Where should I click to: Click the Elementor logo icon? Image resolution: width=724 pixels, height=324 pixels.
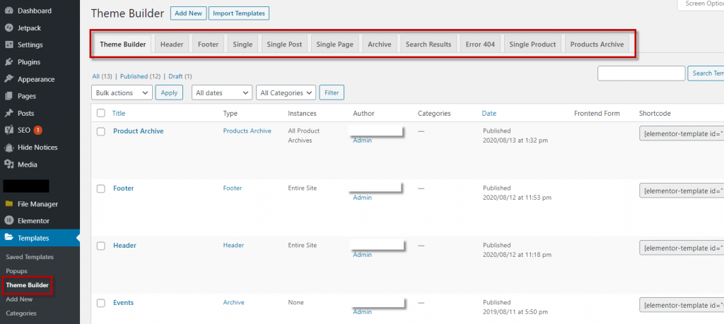pos(8,221)
